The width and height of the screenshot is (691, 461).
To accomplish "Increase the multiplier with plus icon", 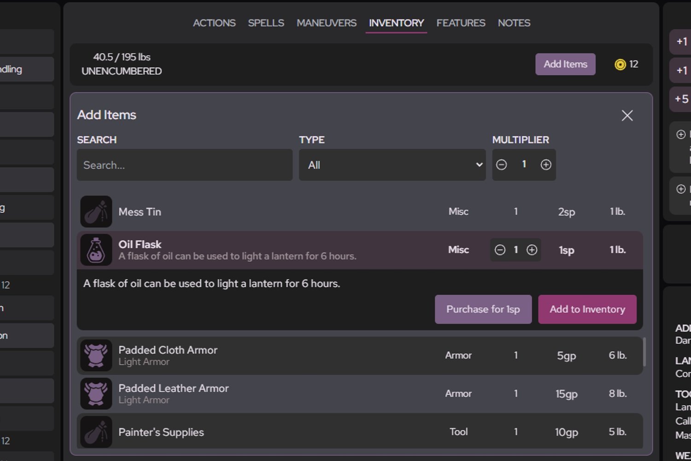I will tap(546, 165).
